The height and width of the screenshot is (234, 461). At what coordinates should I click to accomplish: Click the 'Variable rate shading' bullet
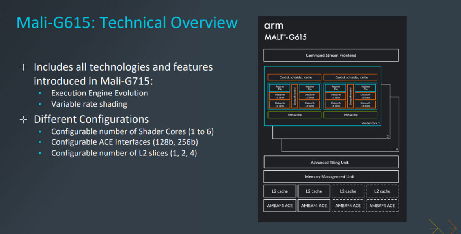pos(89,104)
